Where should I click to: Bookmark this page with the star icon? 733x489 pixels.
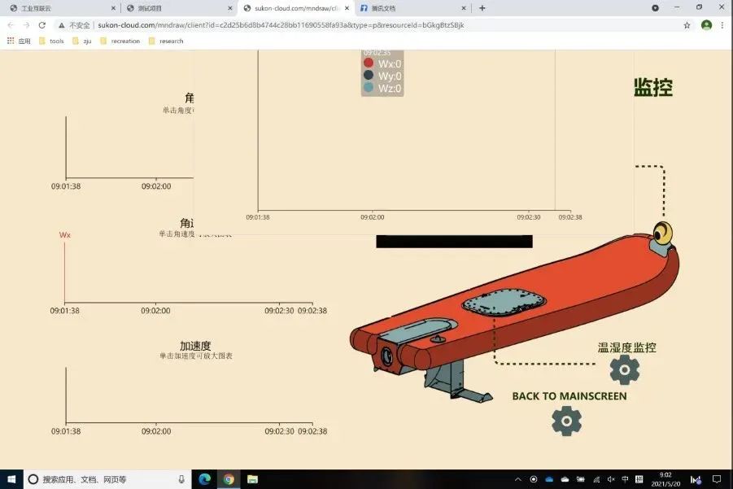click(687, 25)
